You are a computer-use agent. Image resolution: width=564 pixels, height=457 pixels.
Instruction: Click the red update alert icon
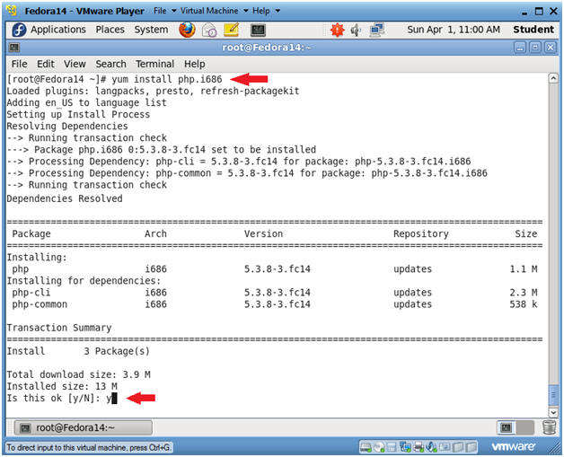pos(337,30)
